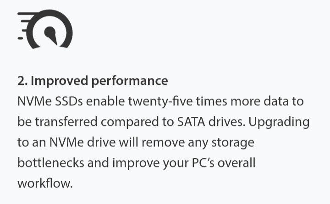Click the word 'workflow.' on the last line
The image size is (330, 204).
pos(45,183)
